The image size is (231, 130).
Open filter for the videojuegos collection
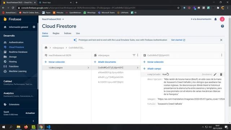tap(134, 55)
